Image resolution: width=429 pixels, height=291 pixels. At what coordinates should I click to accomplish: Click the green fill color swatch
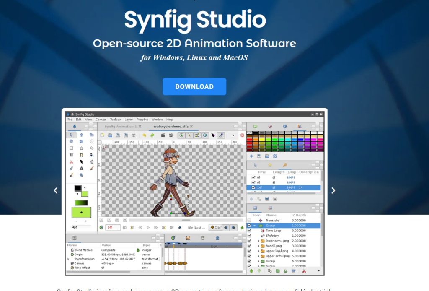[85, 194]
